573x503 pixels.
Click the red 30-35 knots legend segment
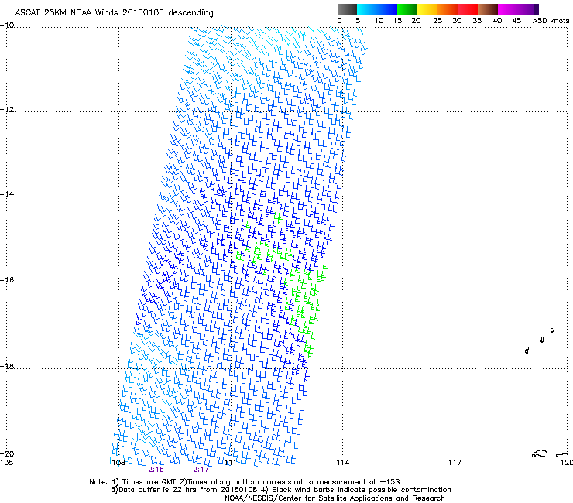(468, 9)
